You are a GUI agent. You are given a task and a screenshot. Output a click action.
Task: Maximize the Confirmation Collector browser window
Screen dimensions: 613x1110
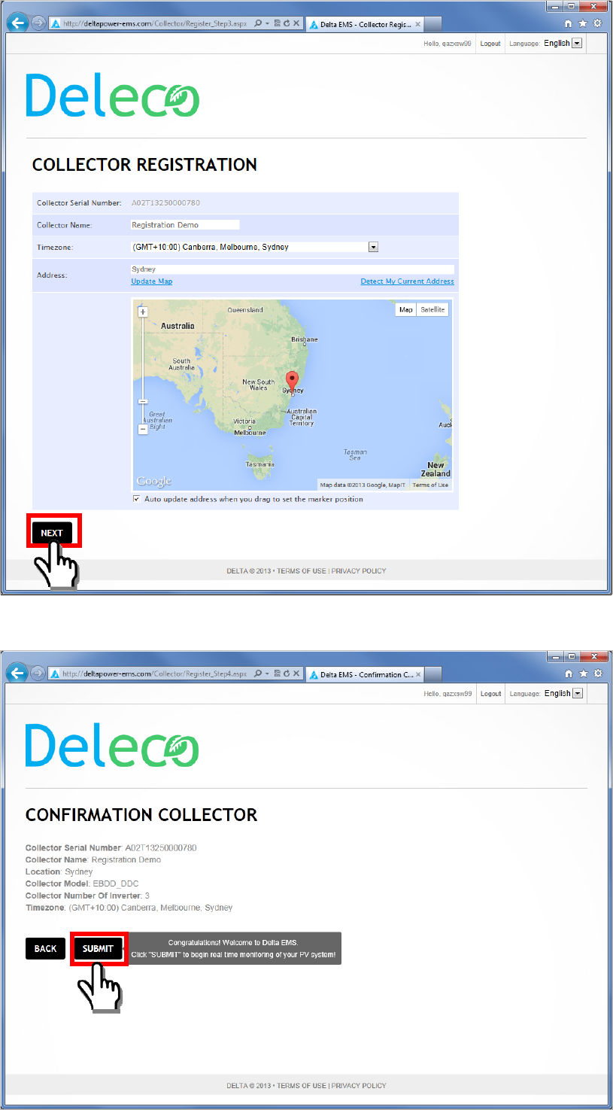(572, 656)
